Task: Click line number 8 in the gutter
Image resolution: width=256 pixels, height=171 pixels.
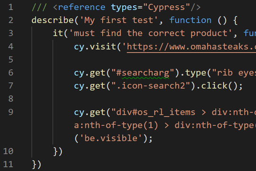Action: [x=11, y=99]
